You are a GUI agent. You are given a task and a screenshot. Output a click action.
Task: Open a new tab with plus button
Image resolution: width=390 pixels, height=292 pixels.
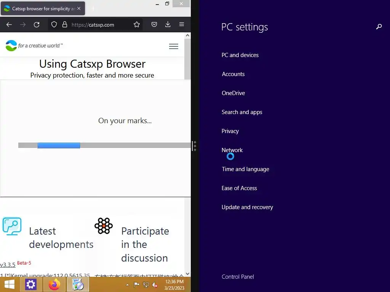(93, 9)
